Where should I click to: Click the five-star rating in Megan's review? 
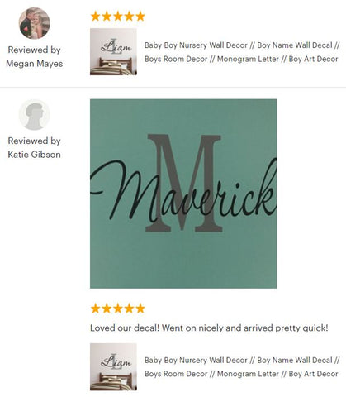click(x=118, y=16)
